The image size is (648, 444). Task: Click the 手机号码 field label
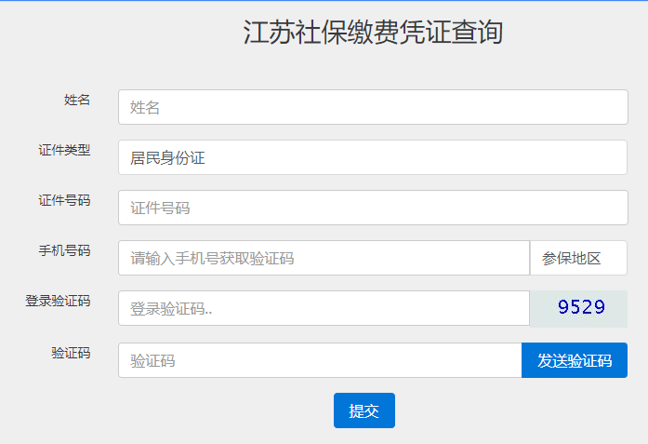click(64, 250)
